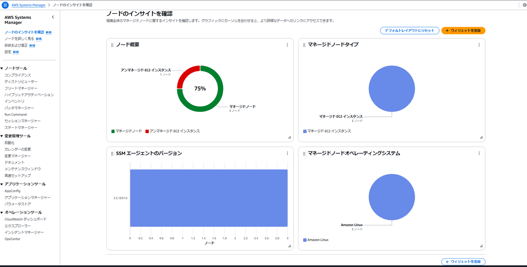
Task: Collapse the ノードツール section
Action: pyautogui.click(x=2, y=69)
